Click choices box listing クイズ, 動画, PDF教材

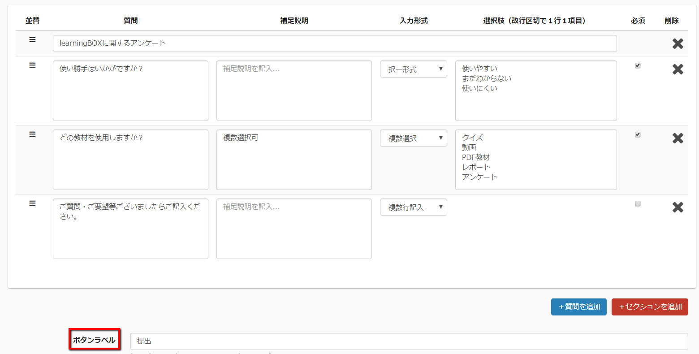pyautogui.click(x=536, y=160)
